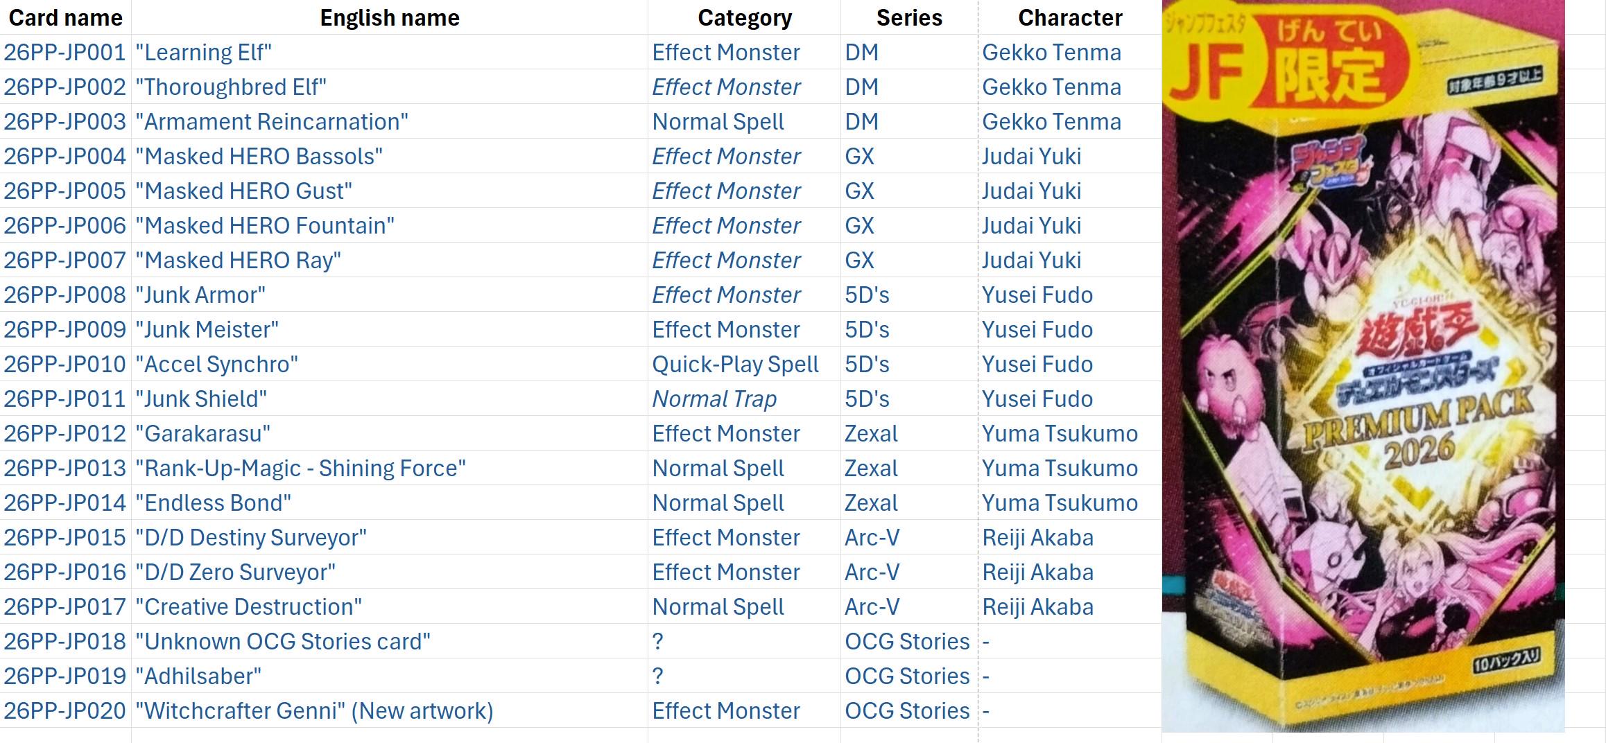This screenshot has height=743, width=1606.
Task: Click cell 26PP-JP012
Action: click(x=65, y=433)
